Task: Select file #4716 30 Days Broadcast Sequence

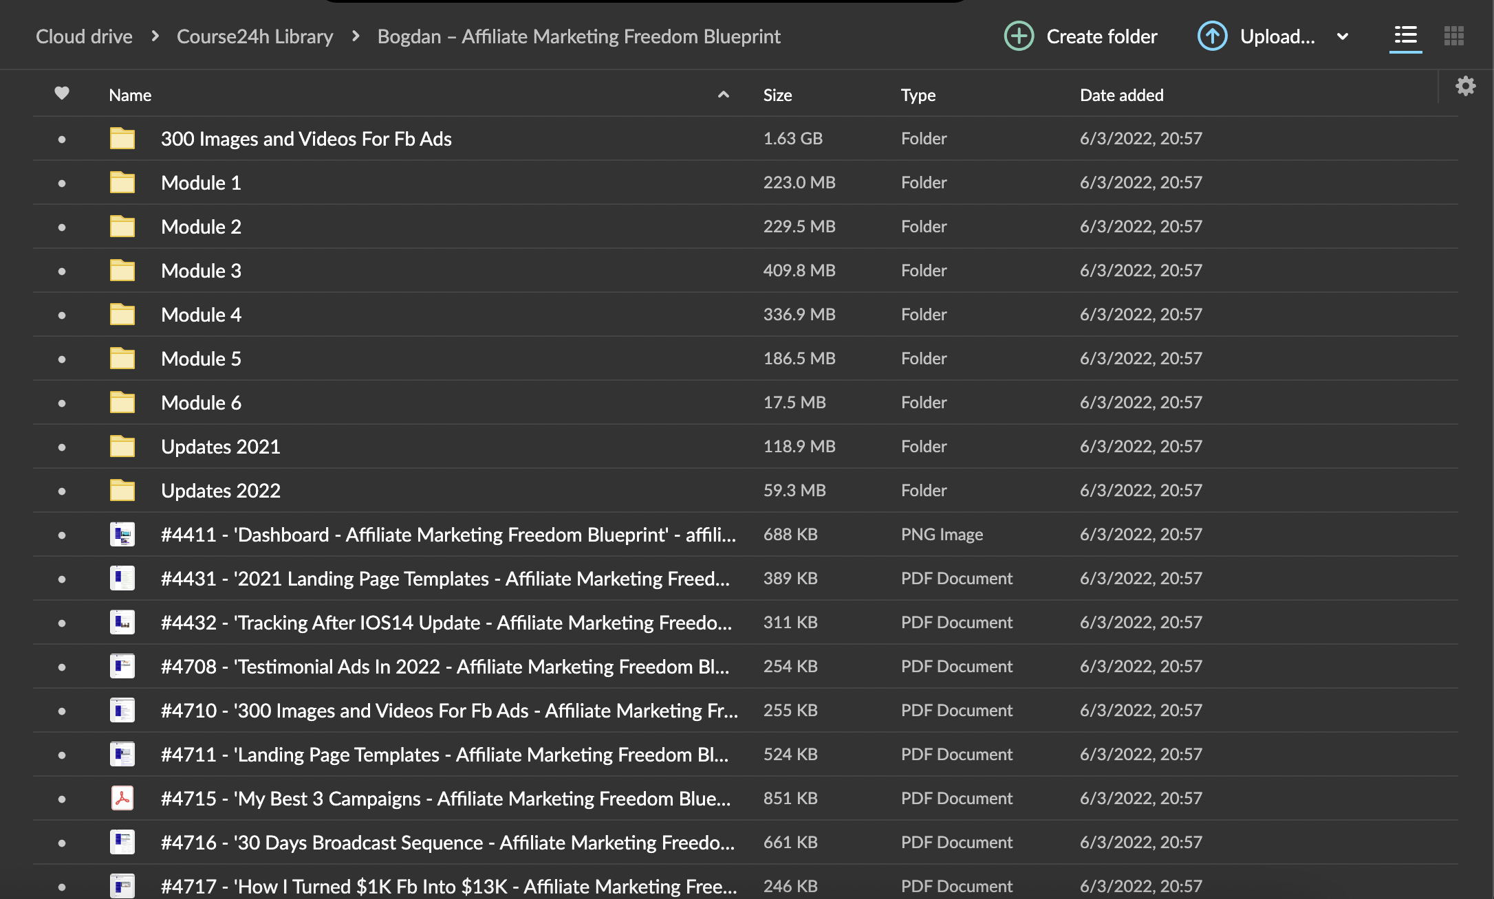Action: 448,843
